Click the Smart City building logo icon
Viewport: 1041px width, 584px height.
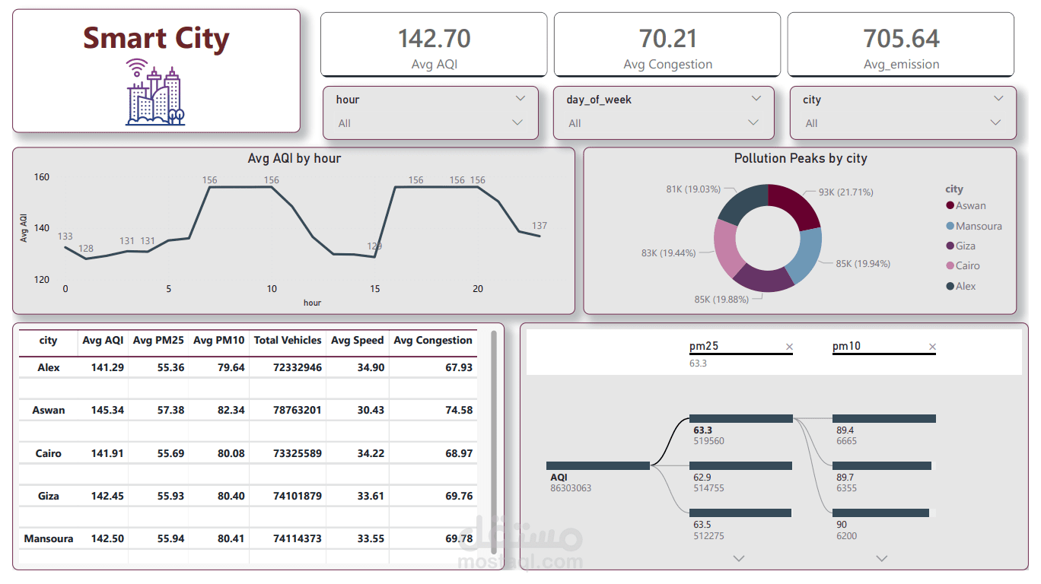(x=156, y=92)
